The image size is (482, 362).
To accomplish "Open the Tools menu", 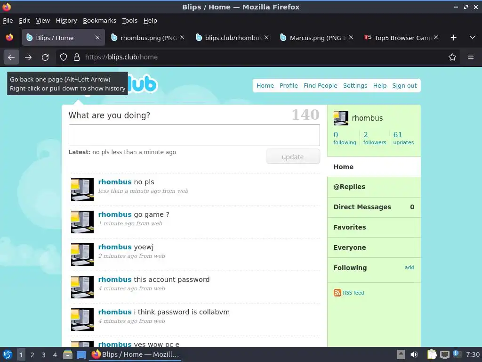I will [x=130, y=21].
